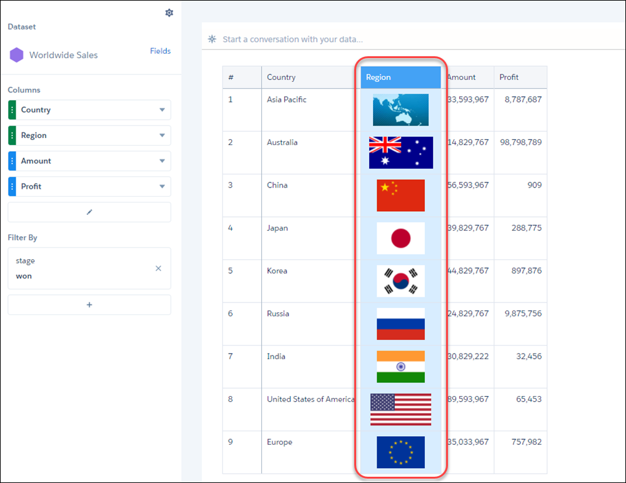
Task: Click profit value 8,787,687
Action: (x=523, y=99)
